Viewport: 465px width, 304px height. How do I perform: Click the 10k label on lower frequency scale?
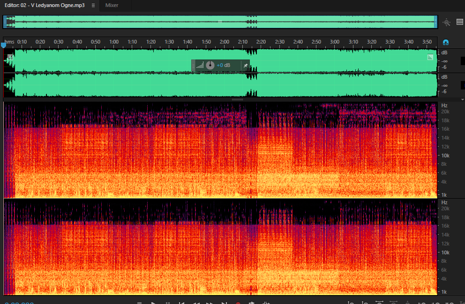(445, 252)
